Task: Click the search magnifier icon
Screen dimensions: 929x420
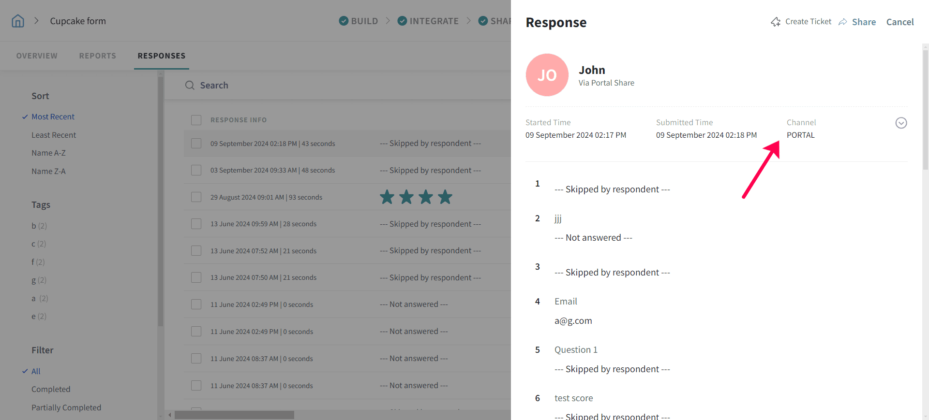Action: pyautogui.click(x=190, y=86)
